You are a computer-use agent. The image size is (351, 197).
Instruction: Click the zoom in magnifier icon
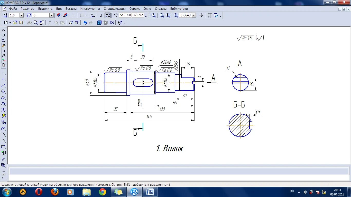click(x=176, y=15)
